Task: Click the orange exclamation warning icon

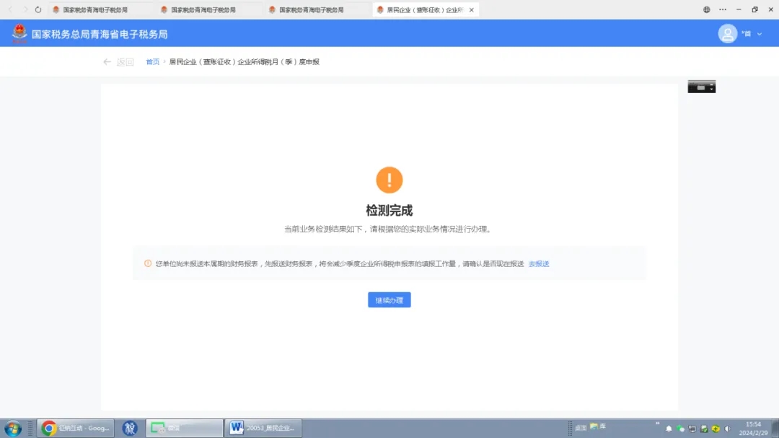Action: click(x=389, y=180)
